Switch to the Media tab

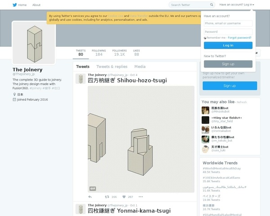point(140,67)
